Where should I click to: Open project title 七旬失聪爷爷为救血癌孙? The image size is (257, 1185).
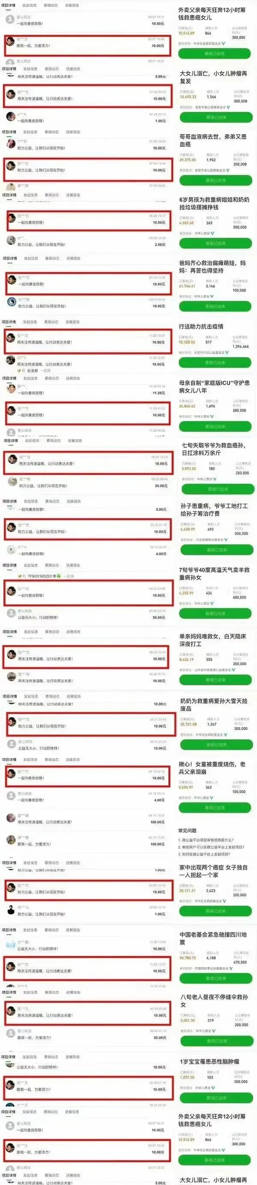coord(213,449)
